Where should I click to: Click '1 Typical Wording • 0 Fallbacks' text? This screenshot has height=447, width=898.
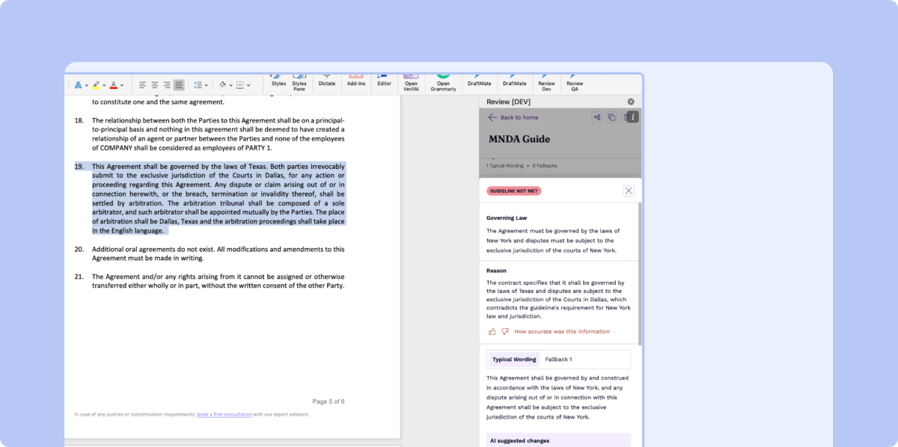pyautogui.click(x=522, y=165)
